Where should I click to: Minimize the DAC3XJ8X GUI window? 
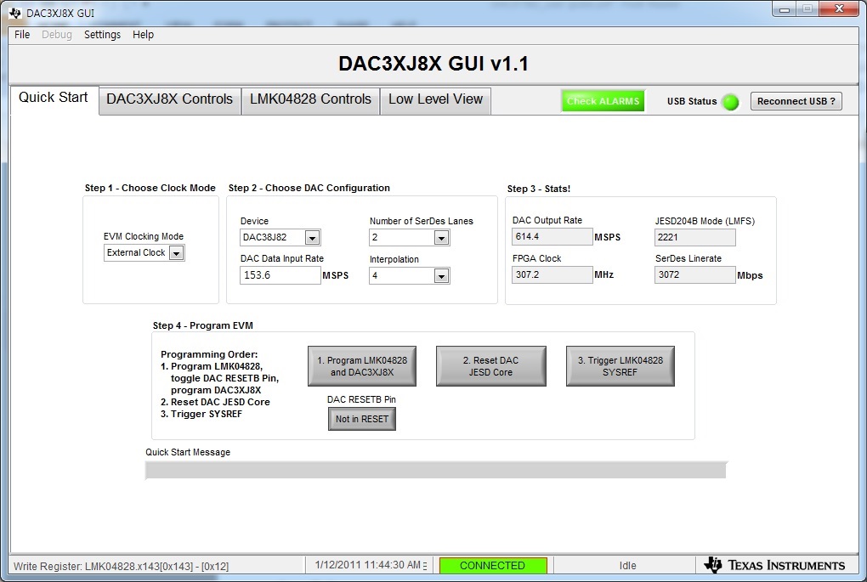tap(784, 9)
